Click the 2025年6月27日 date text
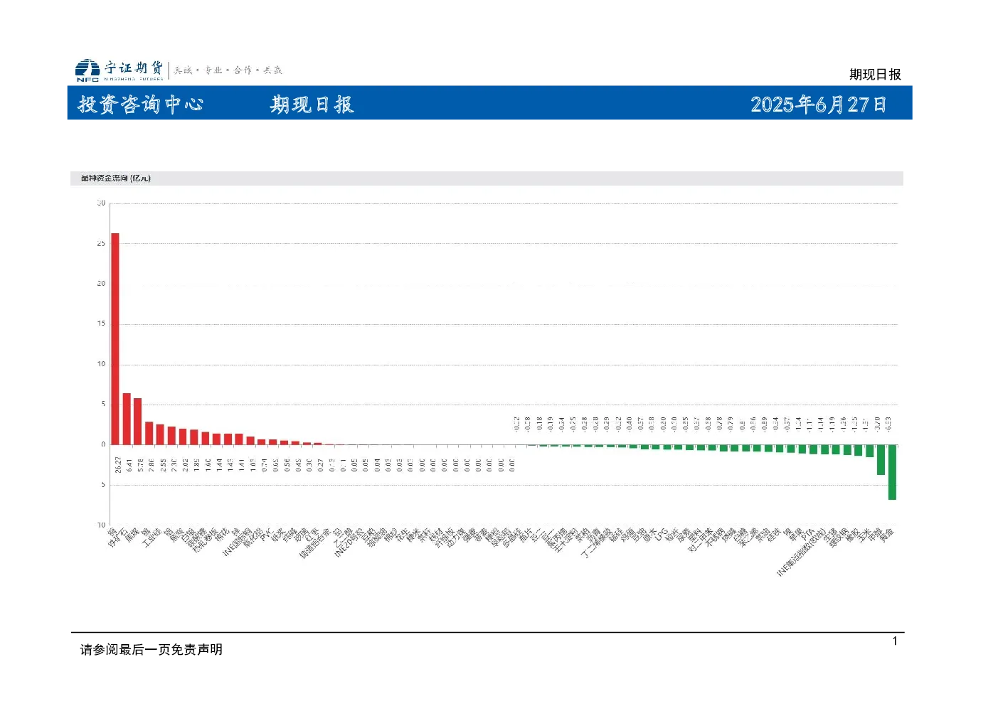Screen dimensions: 998x706 click(819, 105)
